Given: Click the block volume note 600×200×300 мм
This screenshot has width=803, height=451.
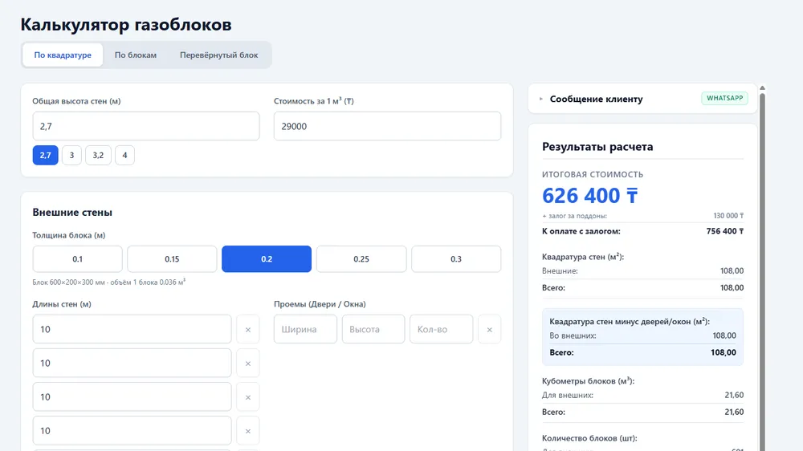Looking at the screenshot, I should coord(108,282).
